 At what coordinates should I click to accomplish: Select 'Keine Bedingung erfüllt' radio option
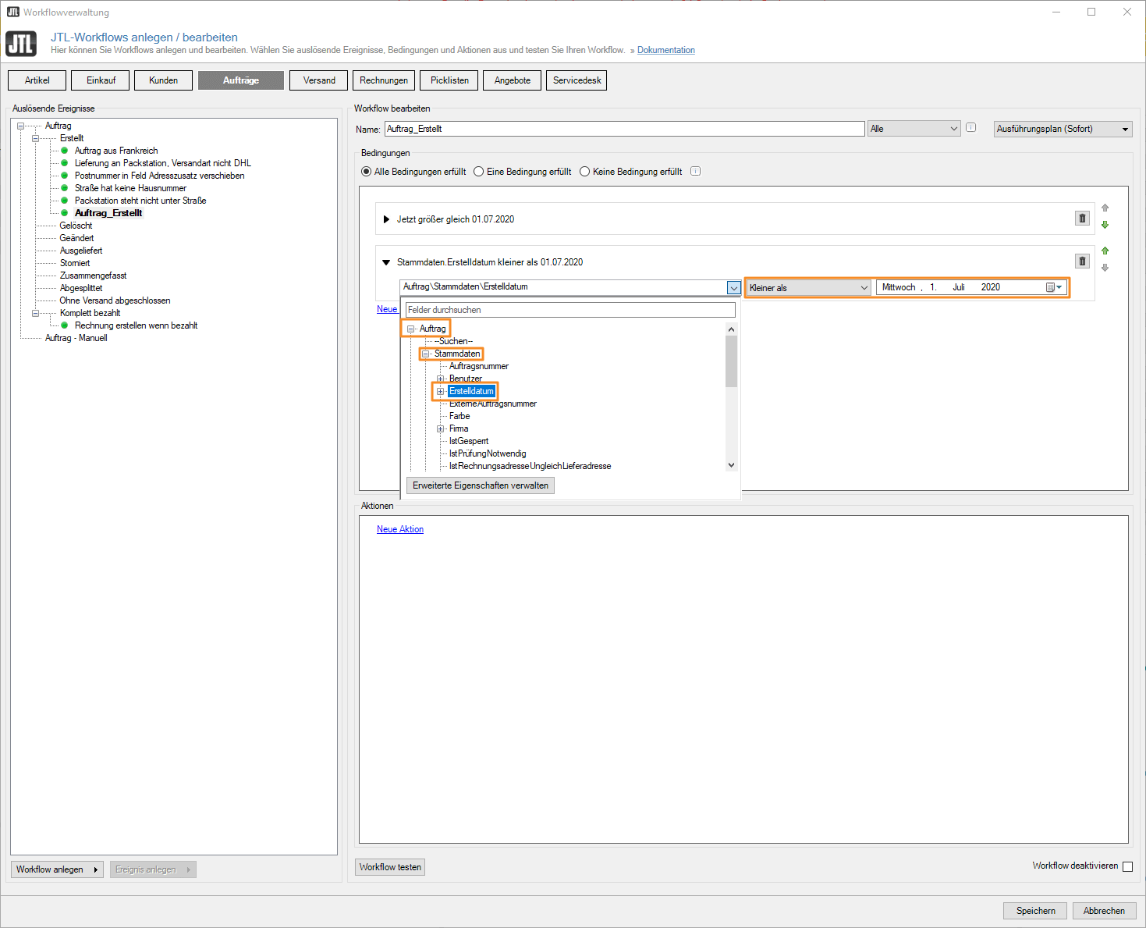coord(584,172)
